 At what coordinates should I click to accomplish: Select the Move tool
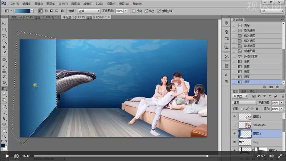point(4,24)
